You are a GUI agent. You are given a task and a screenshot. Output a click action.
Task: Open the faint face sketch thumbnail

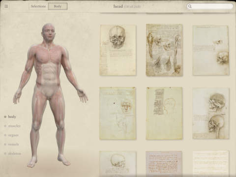[x=118, y=114]
